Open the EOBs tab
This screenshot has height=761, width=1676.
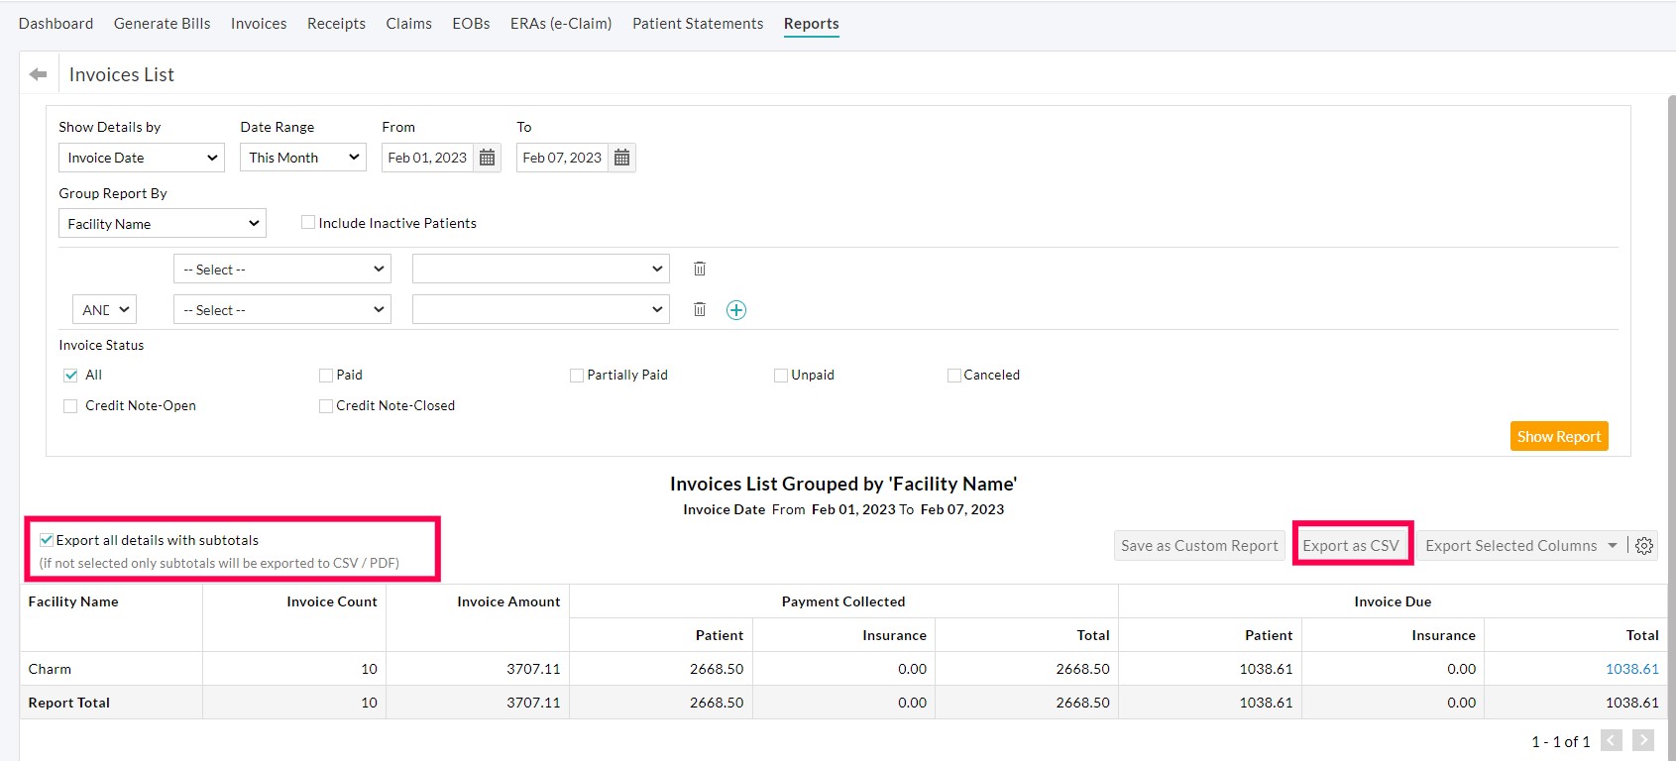pyautogui.click(x=471, y=24)
